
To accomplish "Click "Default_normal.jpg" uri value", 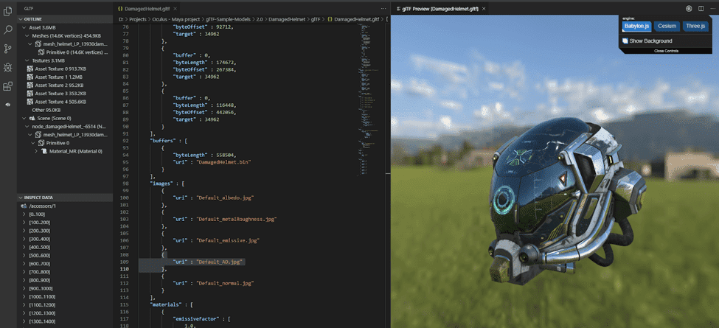I will click(225, 283).
